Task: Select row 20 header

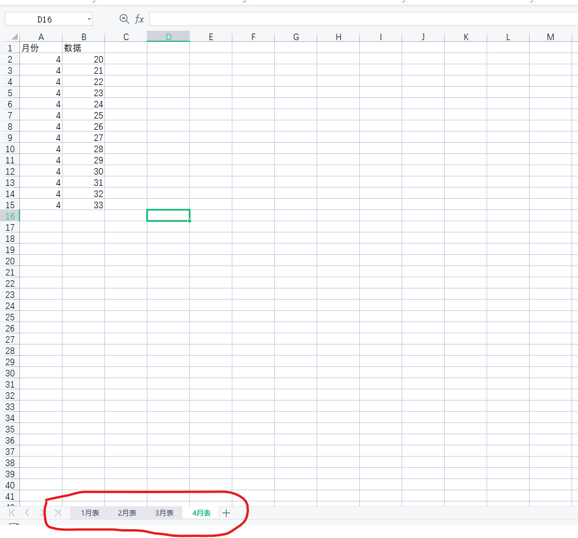Action: [x=10, y=261]
